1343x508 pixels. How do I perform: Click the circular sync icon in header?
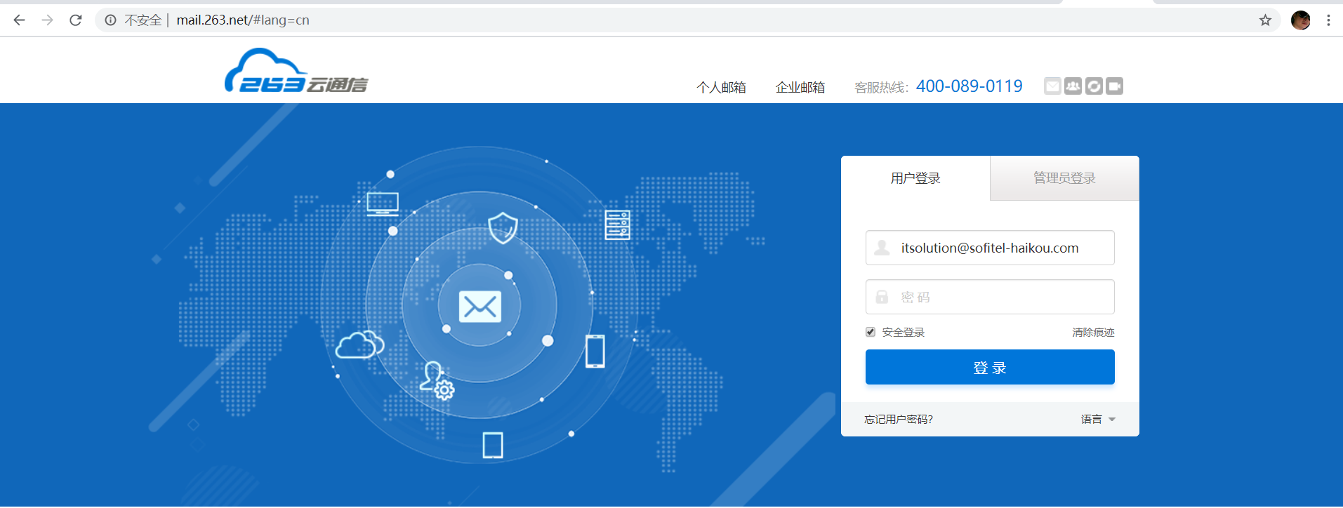1094,86
